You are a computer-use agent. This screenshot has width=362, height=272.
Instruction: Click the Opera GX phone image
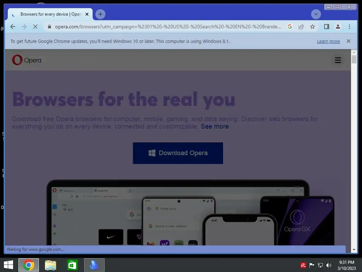297,221
